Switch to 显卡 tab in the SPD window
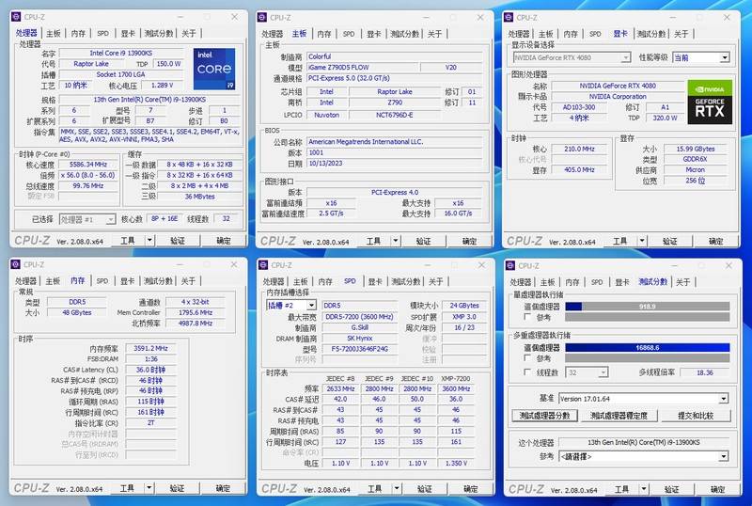 coord(375,281)
